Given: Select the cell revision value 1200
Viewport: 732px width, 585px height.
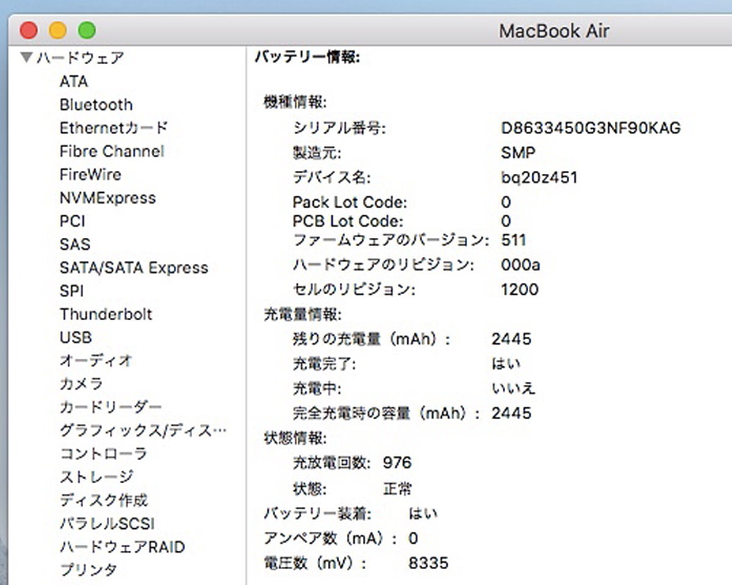Looking at the screenshot, I should [520, 289].
